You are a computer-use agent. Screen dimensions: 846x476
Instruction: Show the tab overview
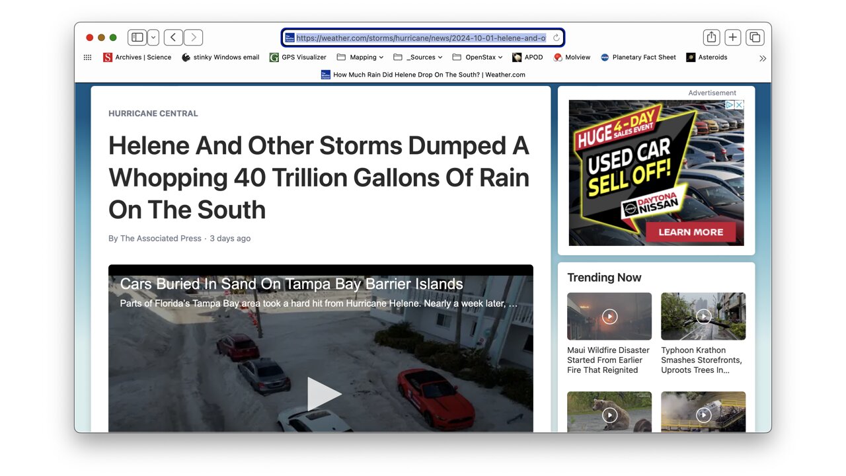coord(755,38)
